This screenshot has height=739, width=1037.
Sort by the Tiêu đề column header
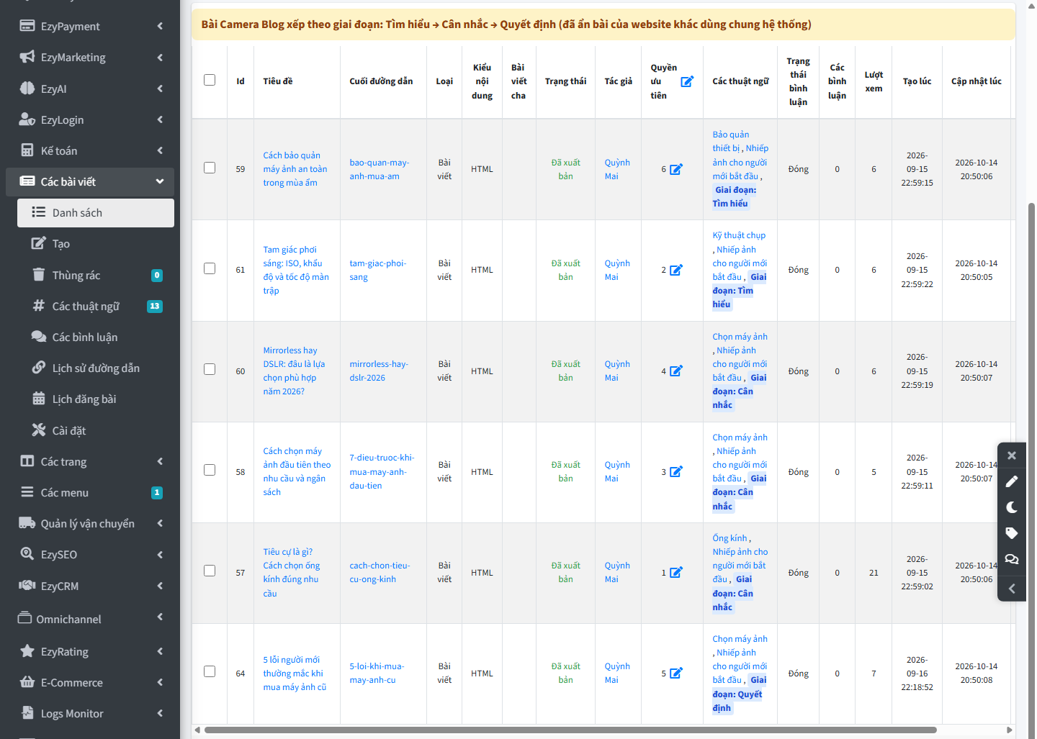click(x=278, y=81)
